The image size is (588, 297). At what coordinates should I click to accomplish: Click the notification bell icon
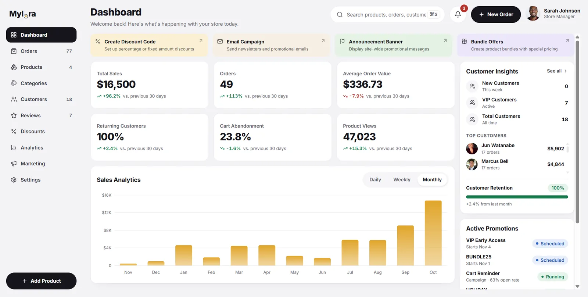[458, 14]
